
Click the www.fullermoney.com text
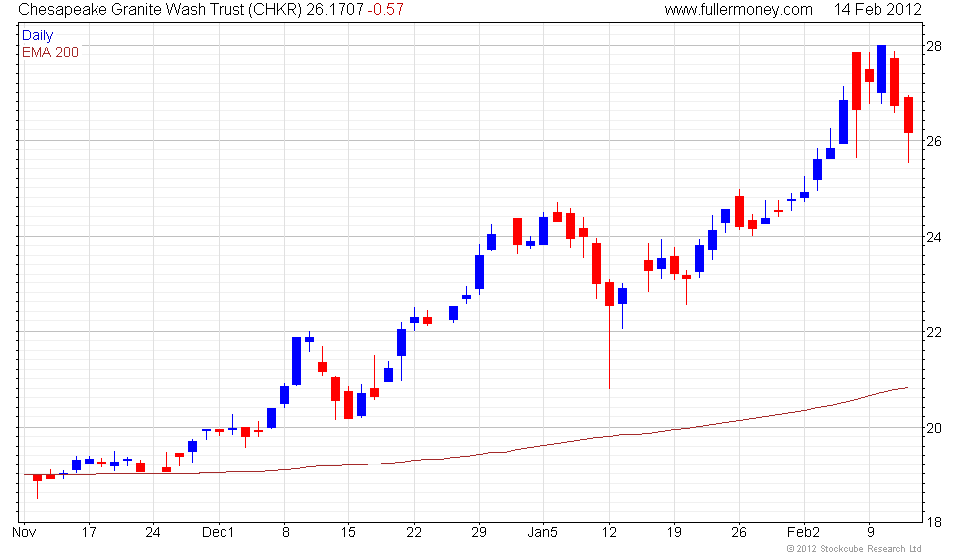pos(738,9)
